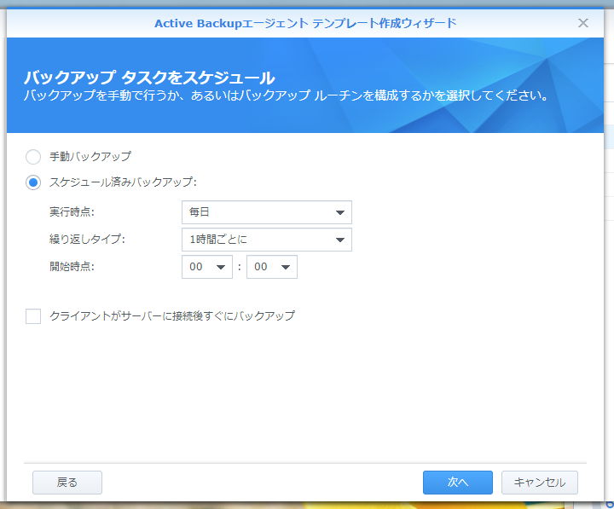
Task: Click the キャンセル button
Action: (x=540, y=483)
